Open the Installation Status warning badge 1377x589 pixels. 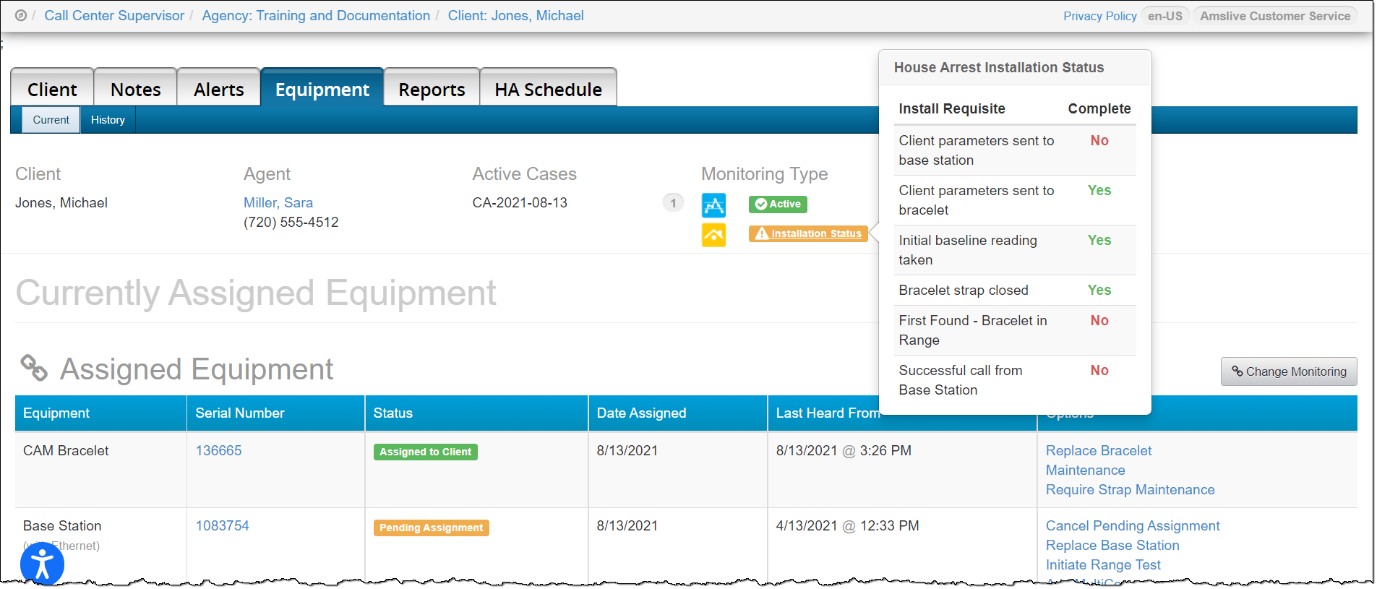tap(808, 233)
